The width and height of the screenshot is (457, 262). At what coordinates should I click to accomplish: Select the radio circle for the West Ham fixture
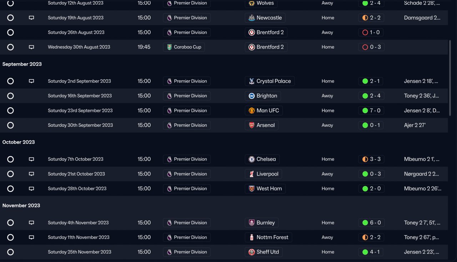pyautogui.click(x=10, y=188)
